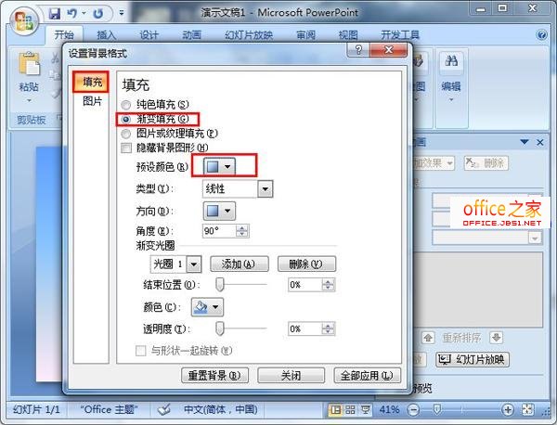The image size is (557, 425).
Task: Open the Editing (编辑) binoculars group
Action: (x=451, y=76)
